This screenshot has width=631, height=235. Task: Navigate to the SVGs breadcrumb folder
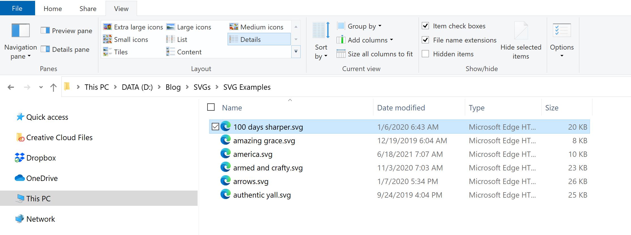202,87
